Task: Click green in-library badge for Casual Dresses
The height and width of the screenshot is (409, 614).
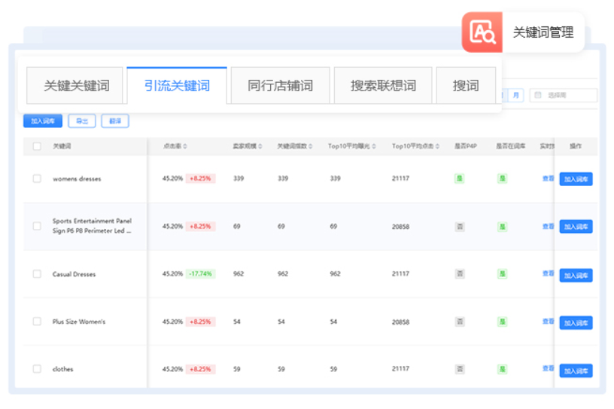Action: (503, 273)
